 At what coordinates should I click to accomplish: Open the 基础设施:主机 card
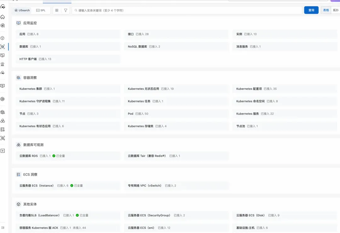(285, 228)
